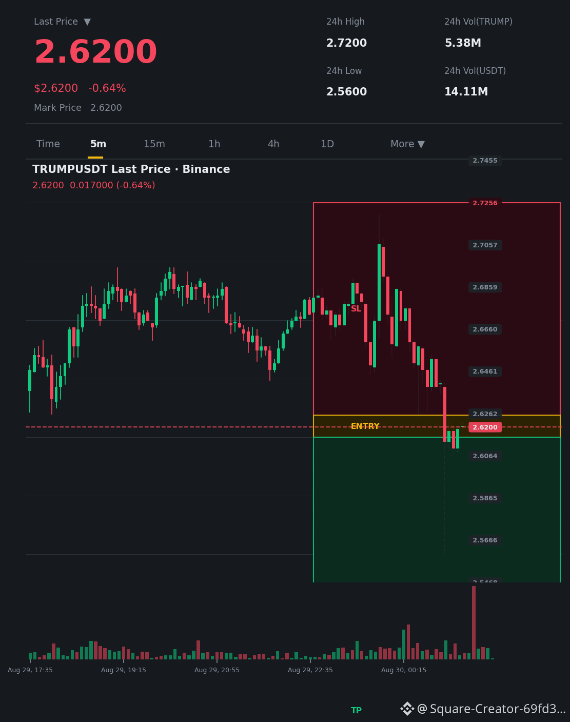Viewport: 570px width, 722px height.
Task: Open the Last Price dropdown arrow
Action: (87, 22)
